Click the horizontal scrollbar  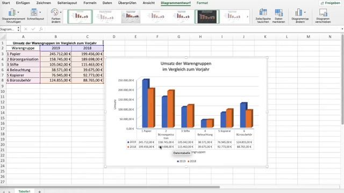coord(110,187)
